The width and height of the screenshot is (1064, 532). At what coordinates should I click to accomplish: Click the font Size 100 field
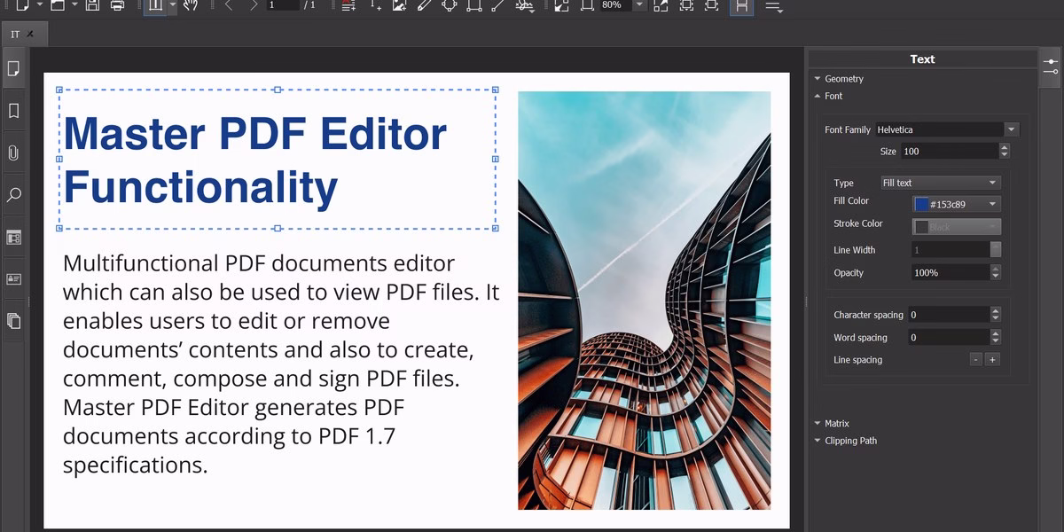point(950,152)
